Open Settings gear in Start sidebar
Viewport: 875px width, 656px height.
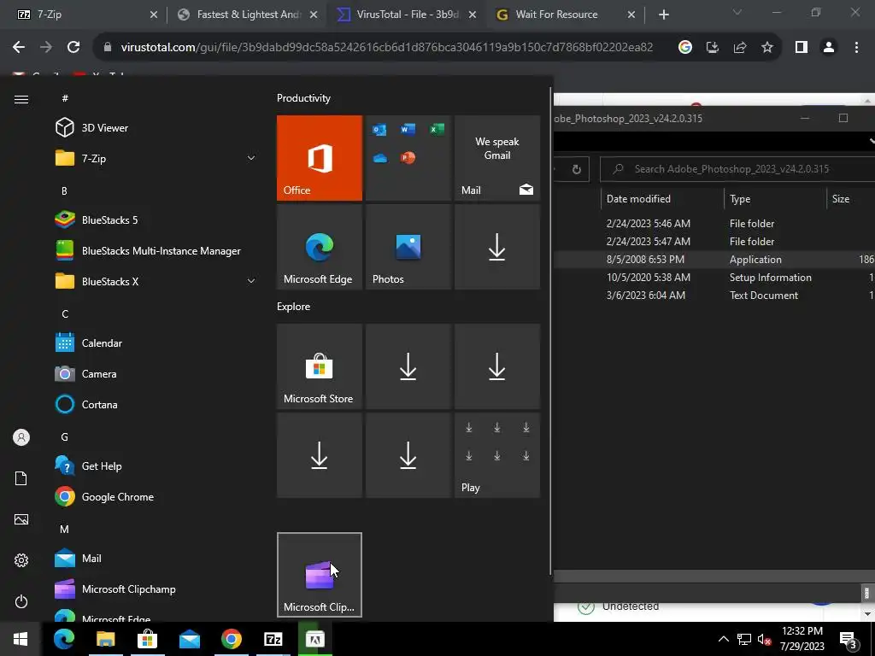(21, 560)
